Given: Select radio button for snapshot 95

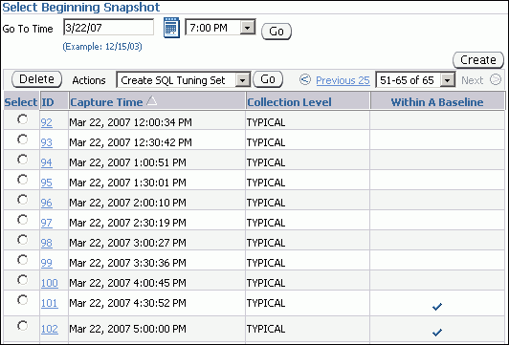Looking at the screenshot, I should (x=22, y=180).
